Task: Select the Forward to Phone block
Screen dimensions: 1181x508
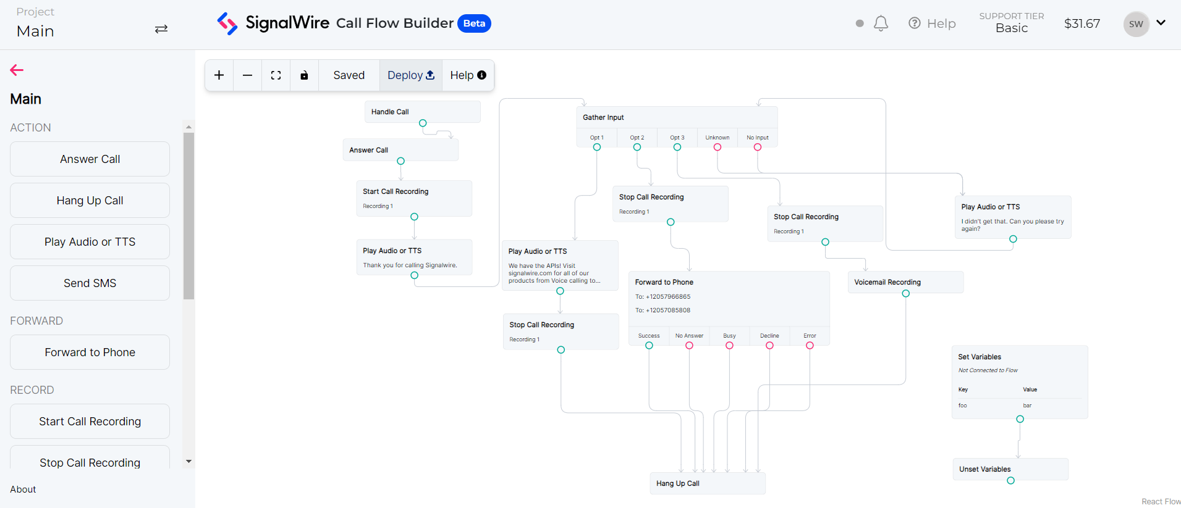Action: [x=90, y=352]
